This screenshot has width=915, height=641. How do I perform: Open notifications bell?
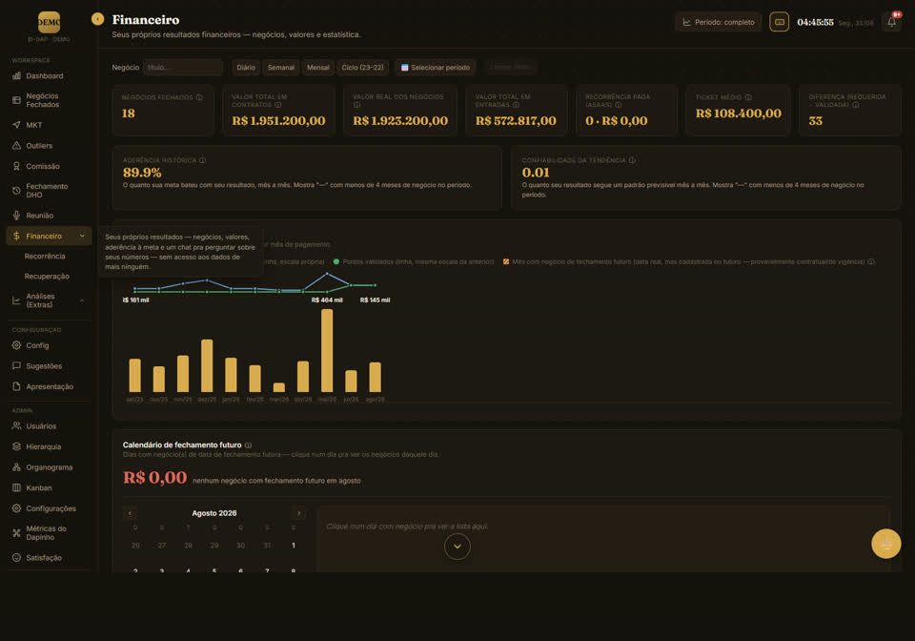pos(892,22)
